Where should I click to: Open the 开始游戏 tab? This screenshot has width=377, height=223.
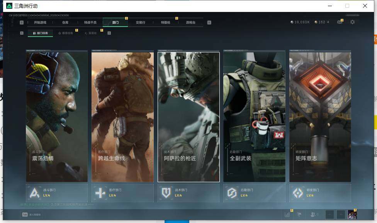click(x=40, y=22)
